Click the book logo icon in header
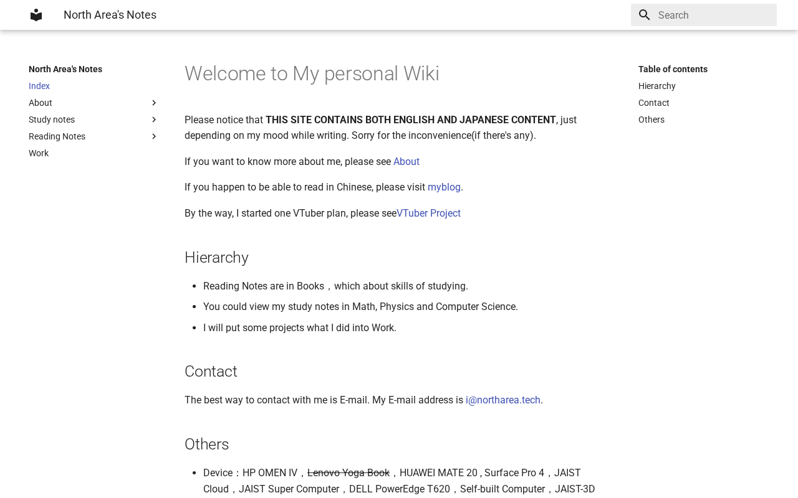798x498 pixels. coord(36,15)
